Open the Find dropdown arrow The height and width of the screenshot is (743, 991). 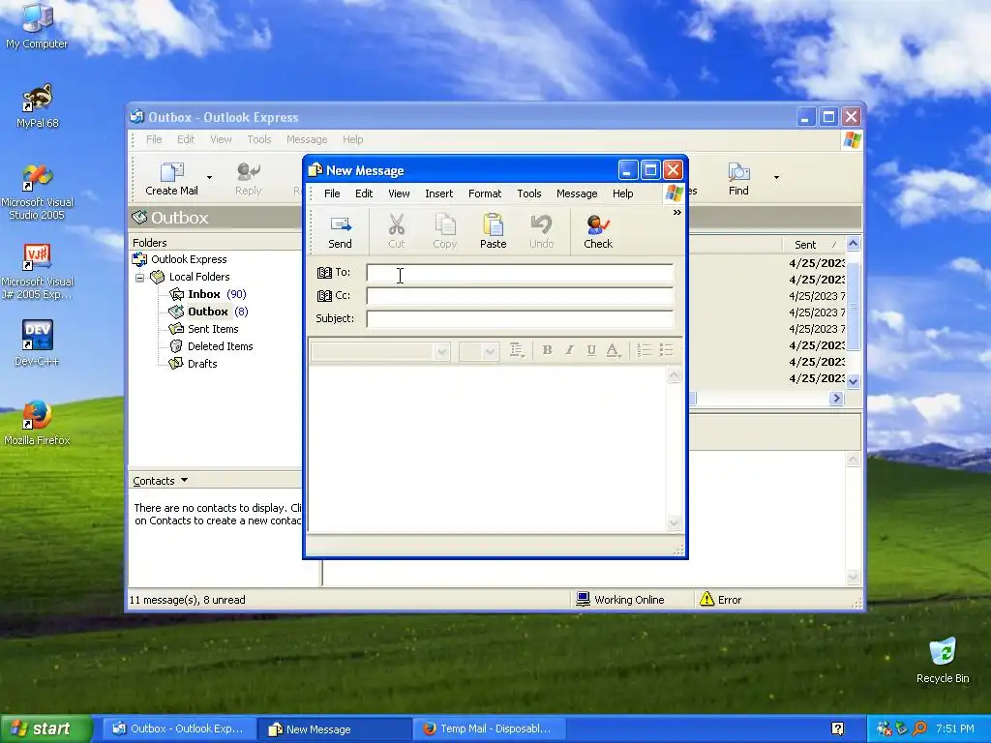(776, 178)
